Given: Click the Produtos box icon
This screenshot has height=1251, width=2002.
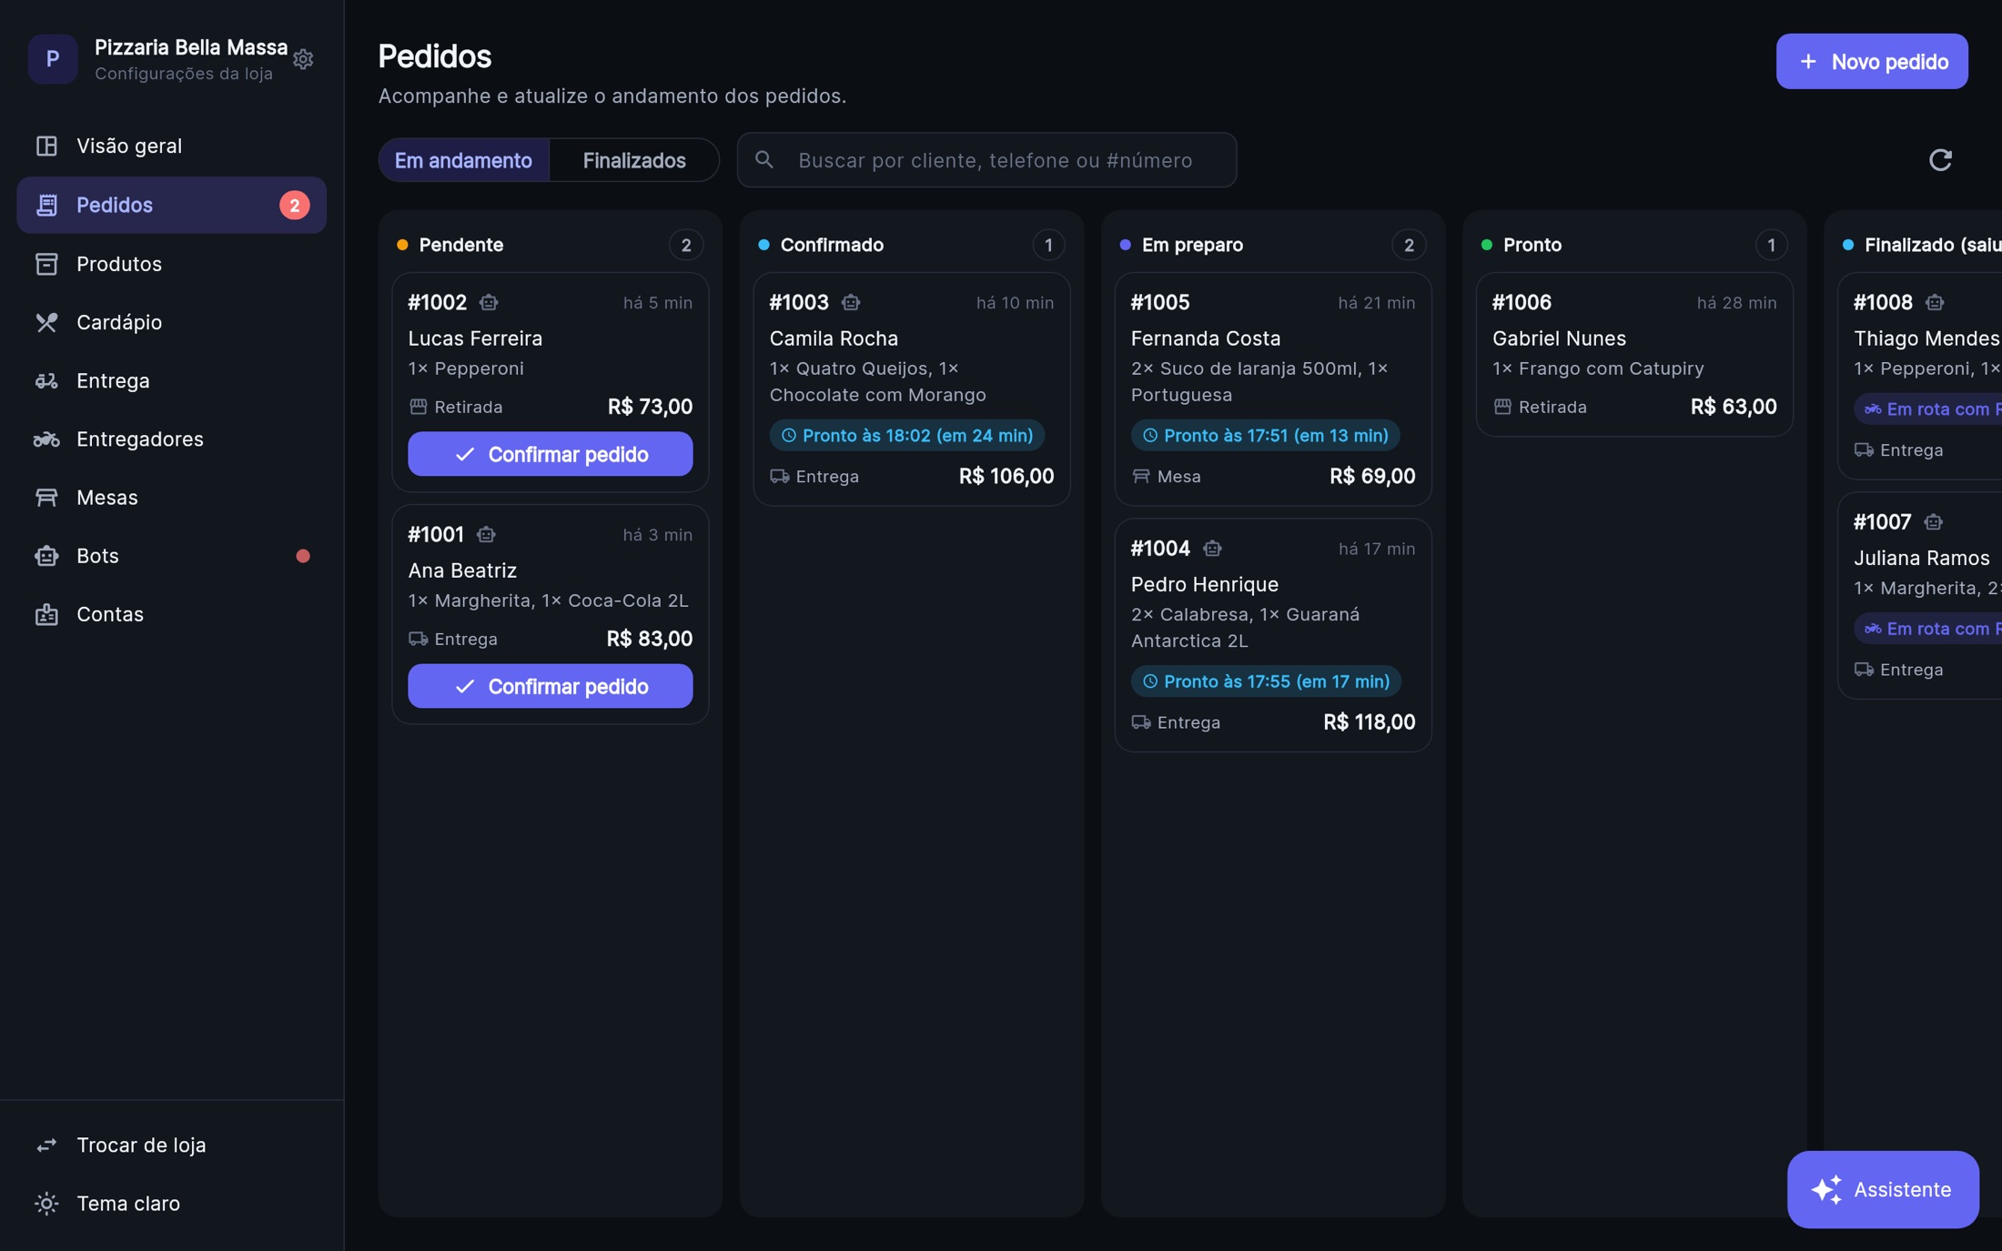Looking at the screenshot, I should tap(46, 264).
